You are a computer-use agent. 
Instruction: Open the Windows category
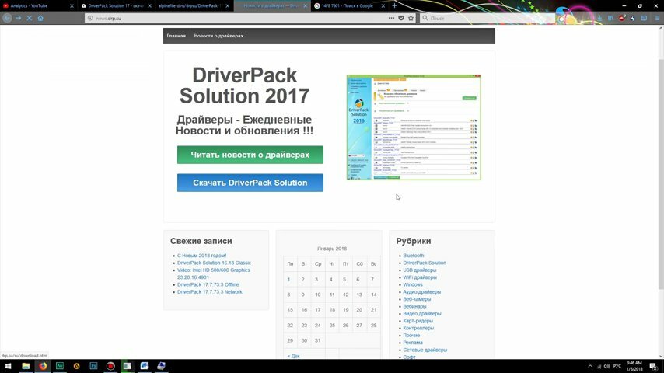point(413,284)
